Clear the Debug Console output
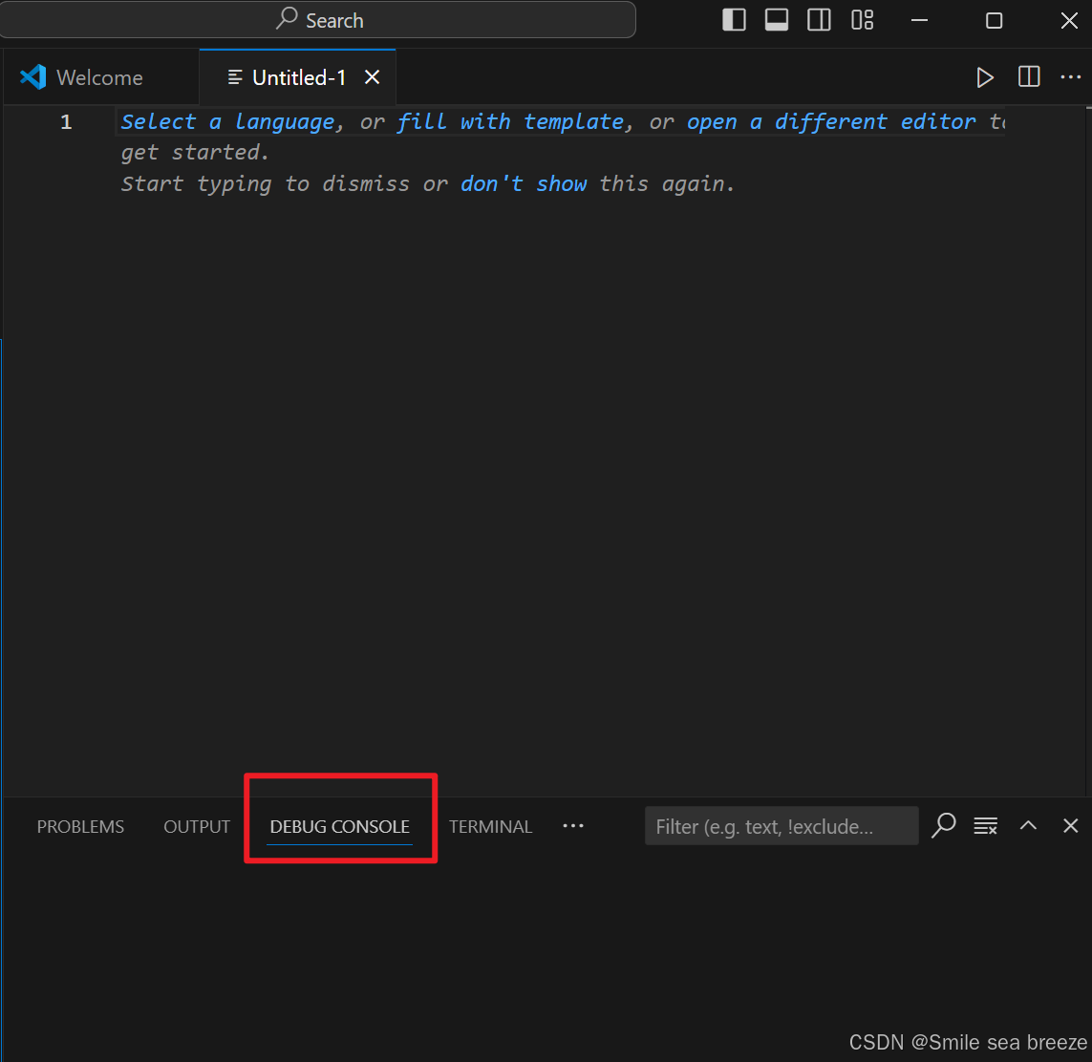This screenshot has width=1092, height=1062. pyautogui.click(x=985, y=825)
